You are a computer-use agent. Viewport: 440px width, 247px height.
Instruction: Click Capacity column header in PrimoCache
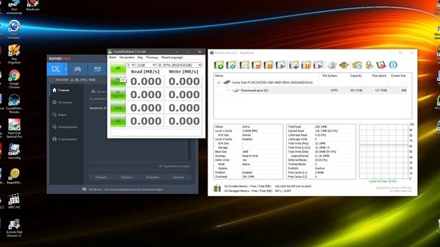(x=355, y=76)
